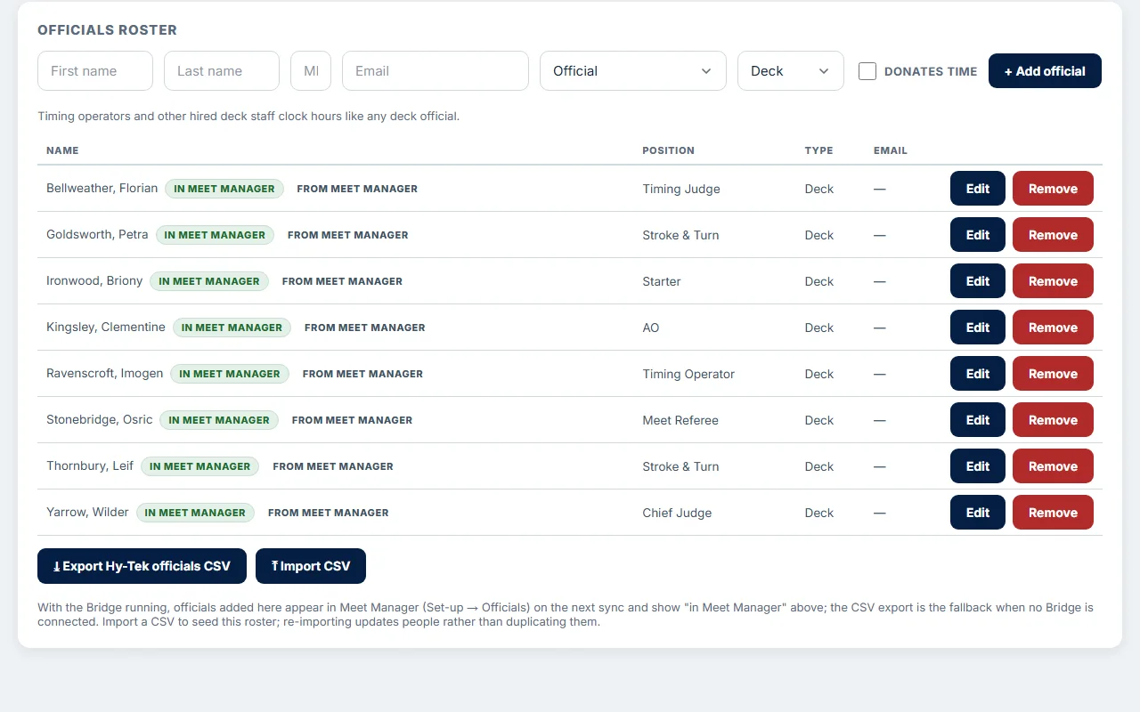Remove Ravenscroft, Imogen from roster
This screenshot has width=1140, height=712.
(1053, 374)
